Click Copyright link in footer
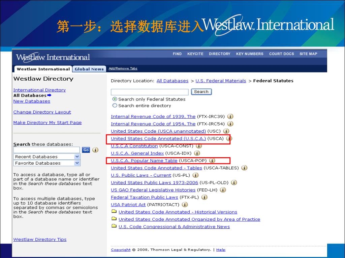 (121, 250)
